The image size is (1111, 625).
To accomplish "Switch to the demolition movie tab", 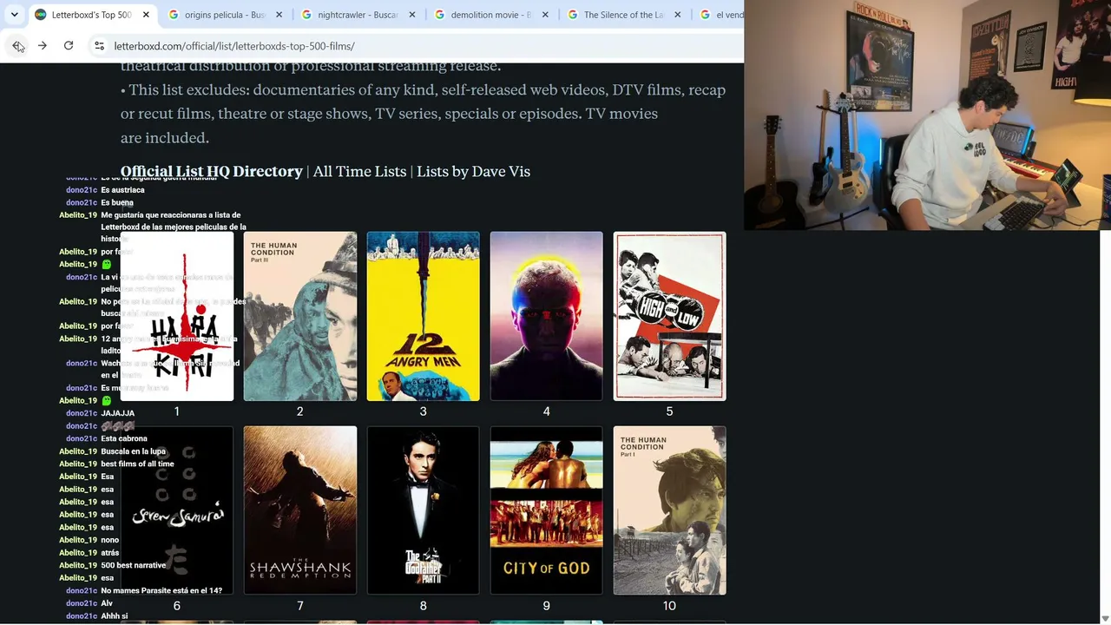I will point(490,15).
